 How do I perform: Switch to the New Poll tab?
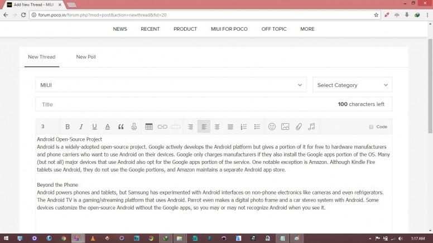(86, 57)
